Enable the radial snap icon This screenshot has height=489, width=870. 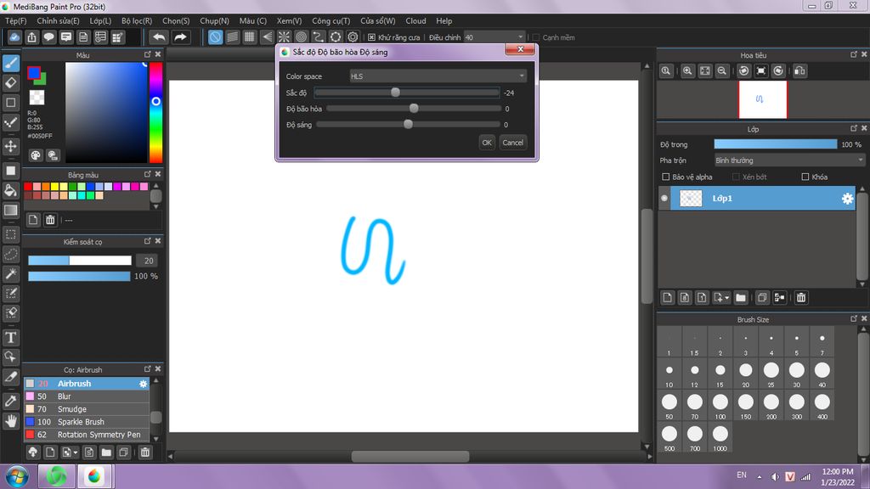pyautogui.click(x=284, y=37)
